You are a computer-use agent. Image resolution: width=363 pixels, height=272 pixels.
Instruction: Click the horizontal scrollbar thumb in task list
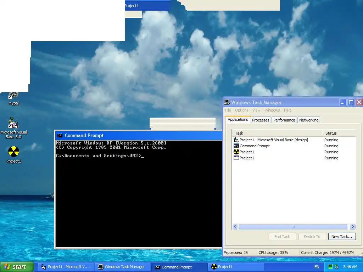tap(293, 226)
